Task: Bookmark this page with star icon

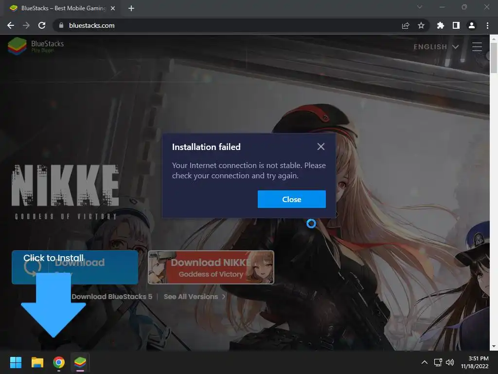Action: [x=421, y=25]
